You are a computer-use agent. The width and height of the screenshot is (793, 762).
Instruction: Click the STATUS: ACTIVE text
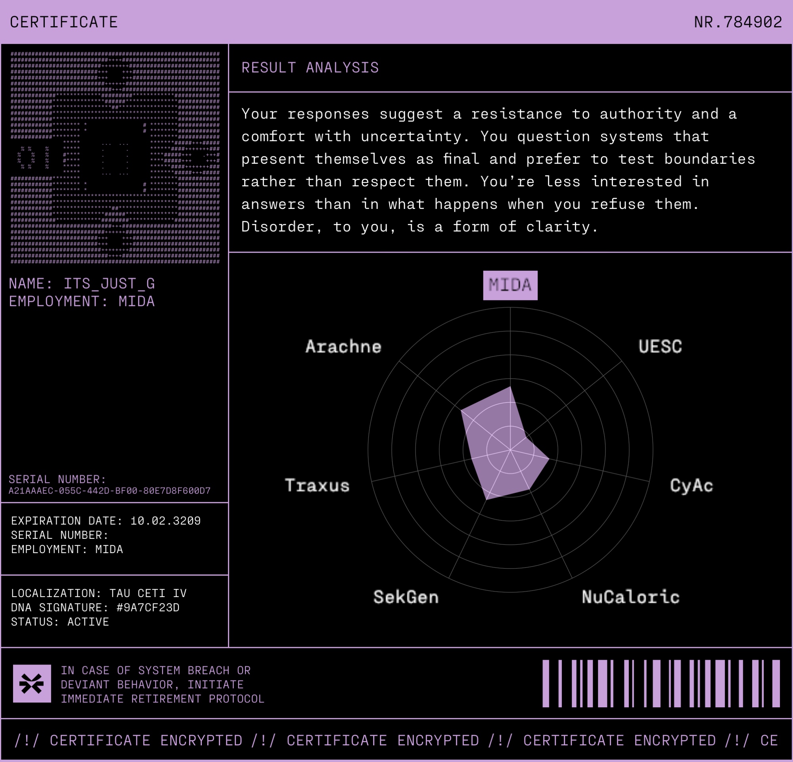(60, 622)
